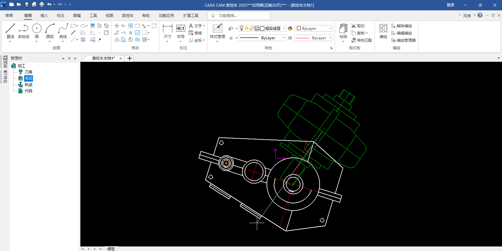
Task: Click the color wheel swatch
Action: [290, 29]
